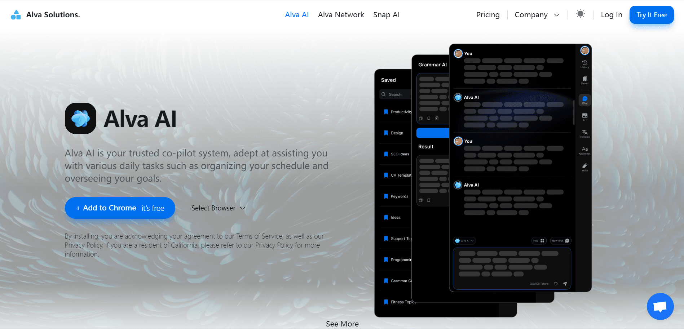Toggle the light/dark theme sun icon
The height and width of the screenshot is (329, 684).
point(580,14)
